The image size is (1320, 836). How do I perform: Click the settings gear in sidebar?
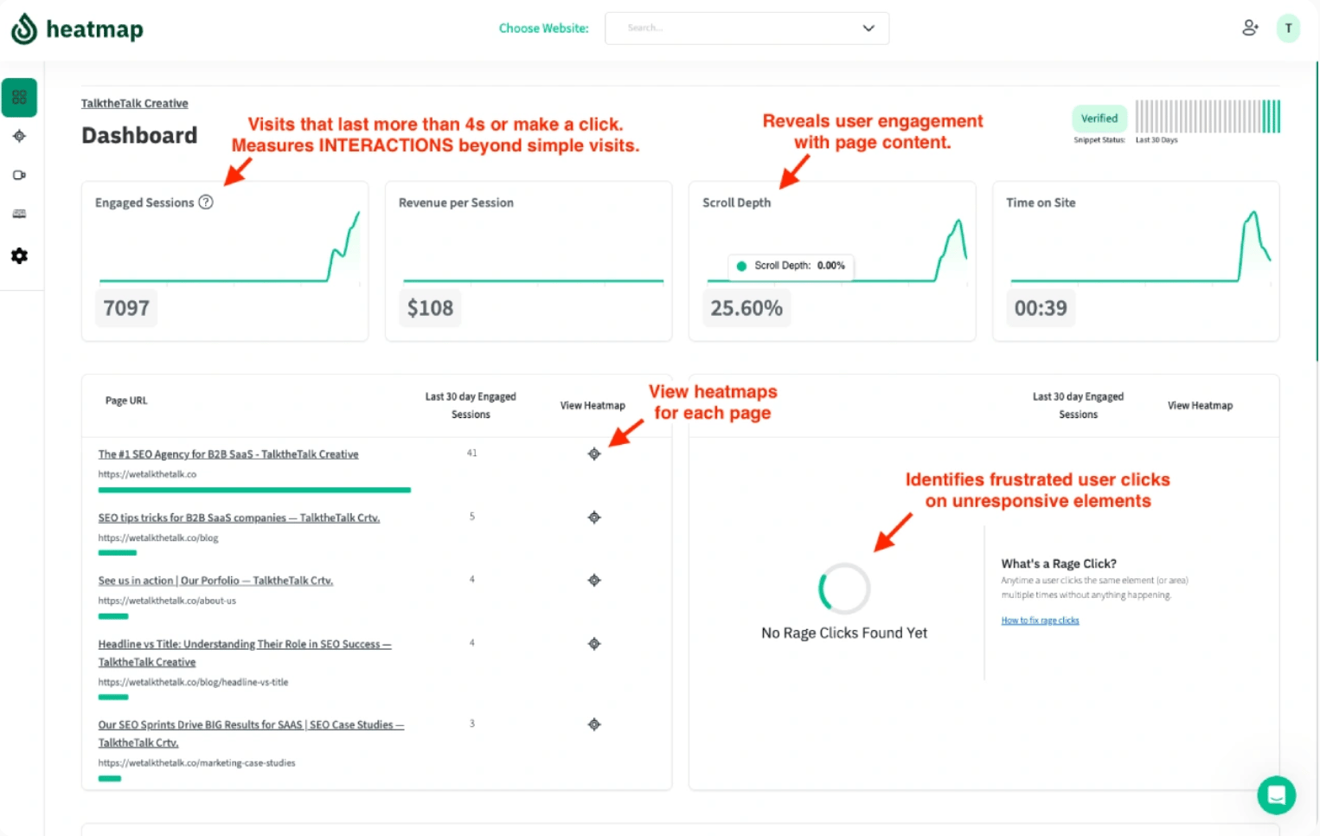click(x=19, y=256)
